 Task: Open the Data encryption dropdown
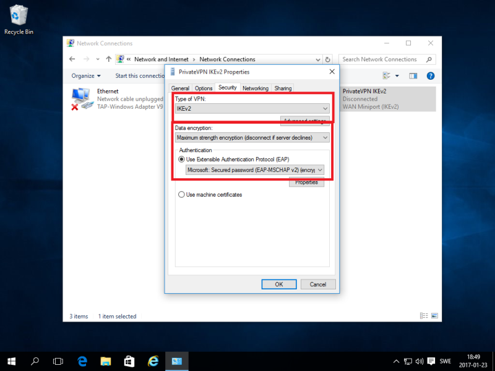click(252, 138)
